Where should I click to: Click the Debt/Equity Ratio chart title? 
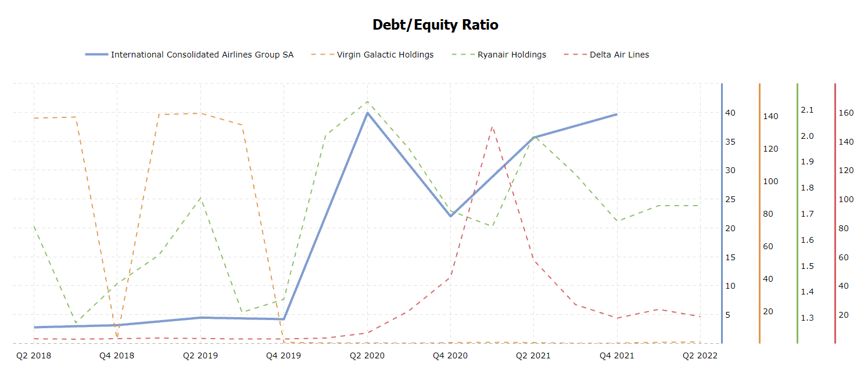[x=435, y=25]
